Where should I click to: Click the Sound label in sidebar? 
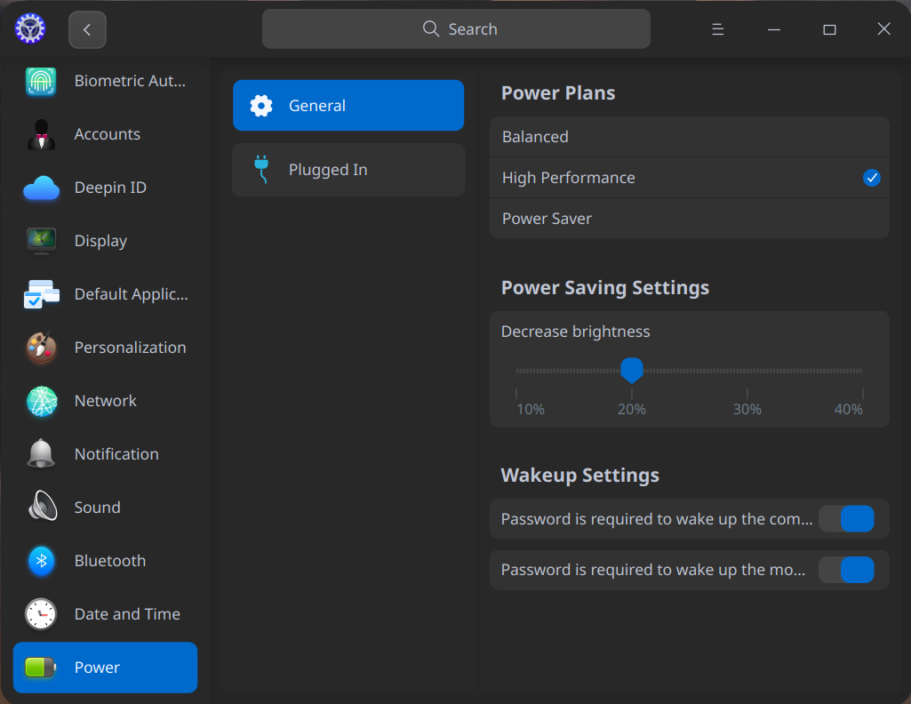click(x=97, y=507)
